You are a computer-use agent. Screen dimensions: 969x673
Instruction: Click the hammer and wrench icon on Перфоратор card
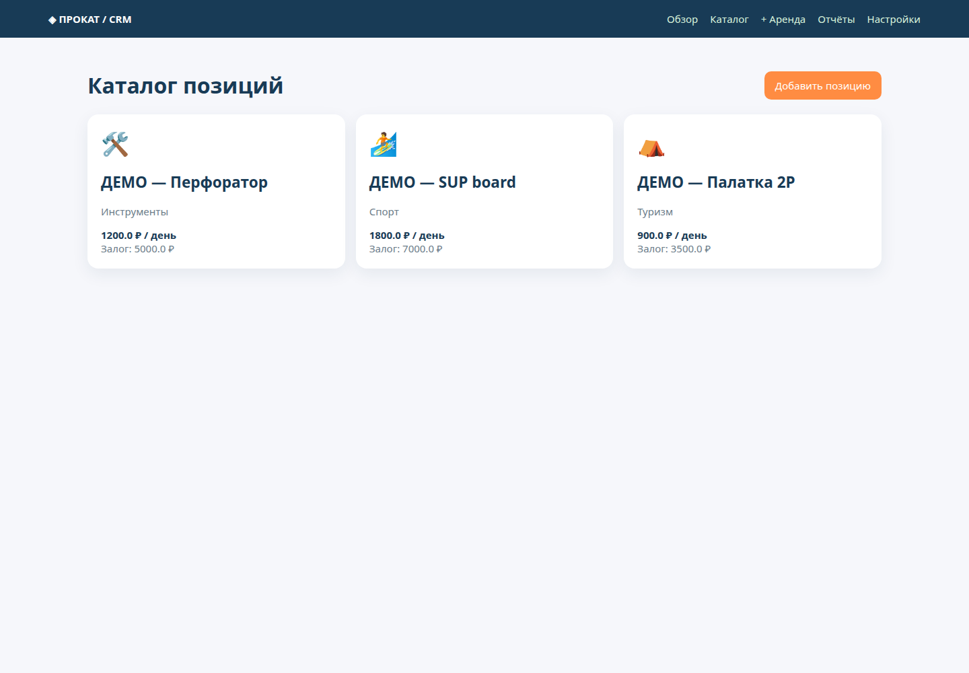pyautogui.click(x=115, y=145)
